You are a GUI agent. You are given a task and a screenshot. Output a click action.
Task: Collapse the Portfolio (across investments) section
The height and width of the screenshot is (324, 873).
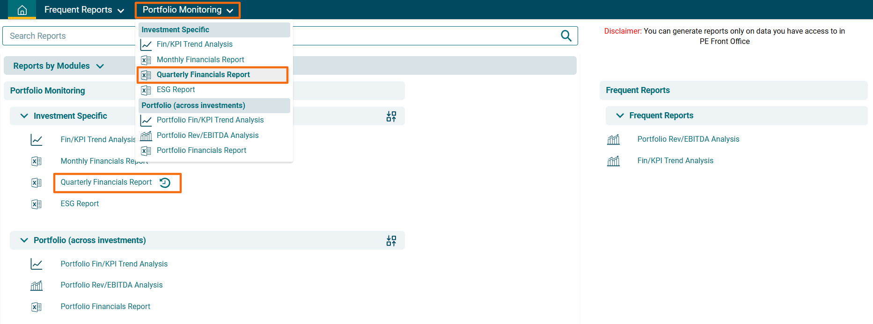[x=24, y=240]
